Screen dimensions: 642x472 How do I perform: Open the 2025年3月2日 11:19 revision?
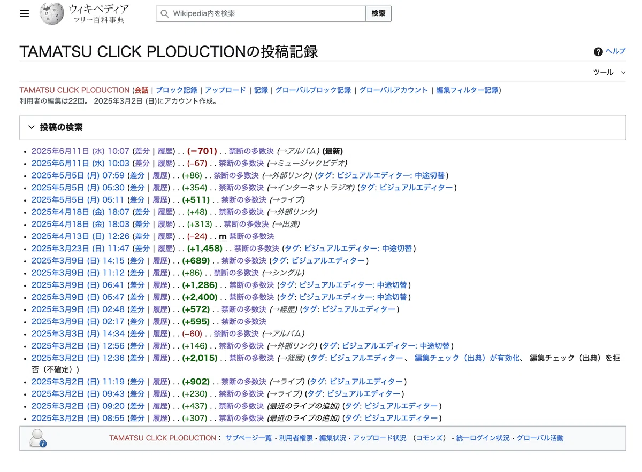pos(78,382)
